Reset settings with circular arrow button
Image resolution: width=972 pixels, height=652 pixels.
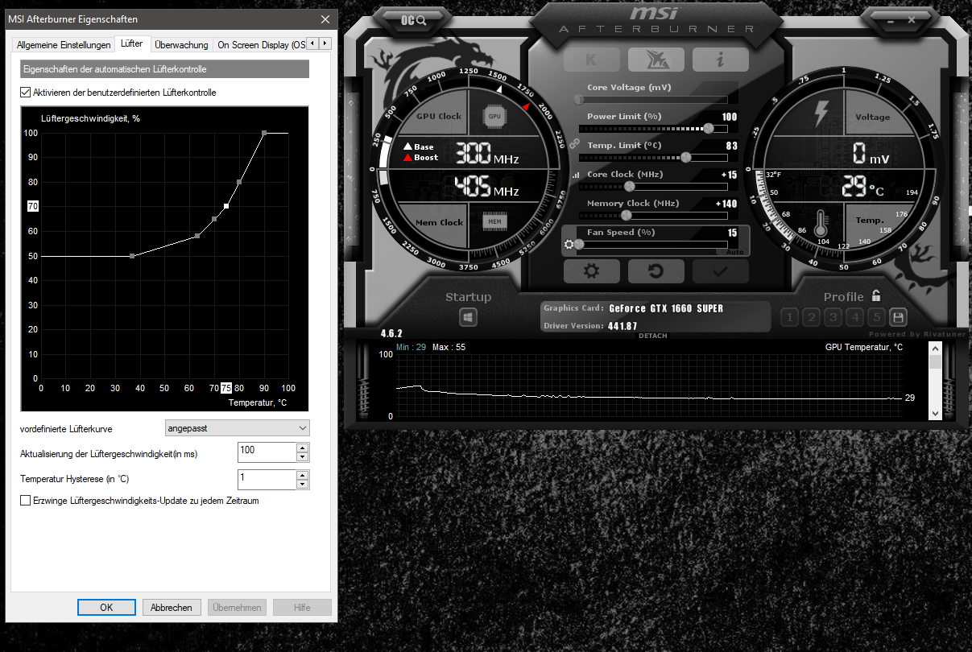tap(656, 271)
